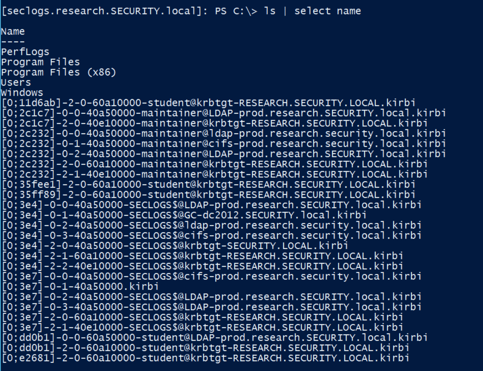483x371 pixels.
Task: Select the [0;11d6ab] student krbtgt kirbi file
Action: [208, 103]
